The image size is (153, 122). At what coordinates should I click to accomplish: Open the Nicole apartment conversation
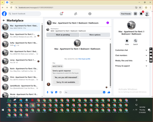tap(21, 95)
